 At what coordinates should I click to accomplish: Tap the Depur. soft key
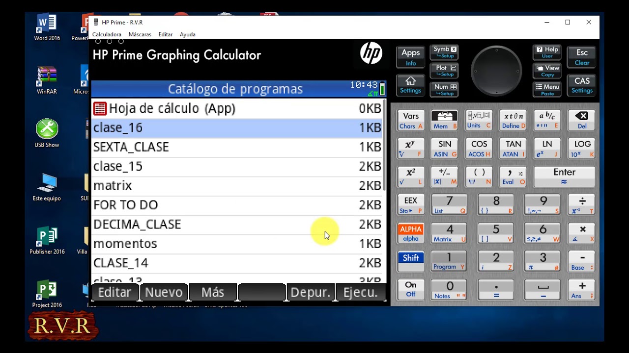[311, 293]
